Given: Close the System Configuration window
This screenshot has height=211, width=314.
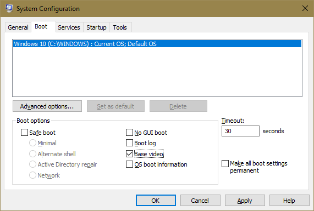Looking at the screenshot, I should coord(305,8).
